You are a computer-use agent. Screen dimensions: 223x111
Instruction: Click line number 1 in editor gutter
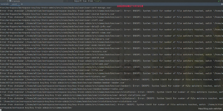pyautogui.click(x=68, y=1)
